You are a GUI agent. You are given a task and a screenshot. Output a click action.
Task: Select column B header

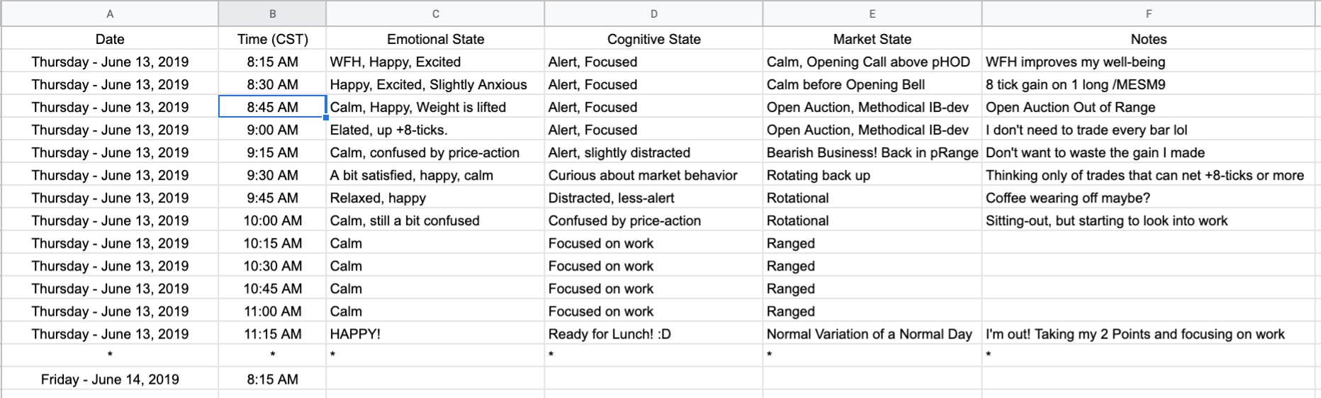click(x=273, y=13)
